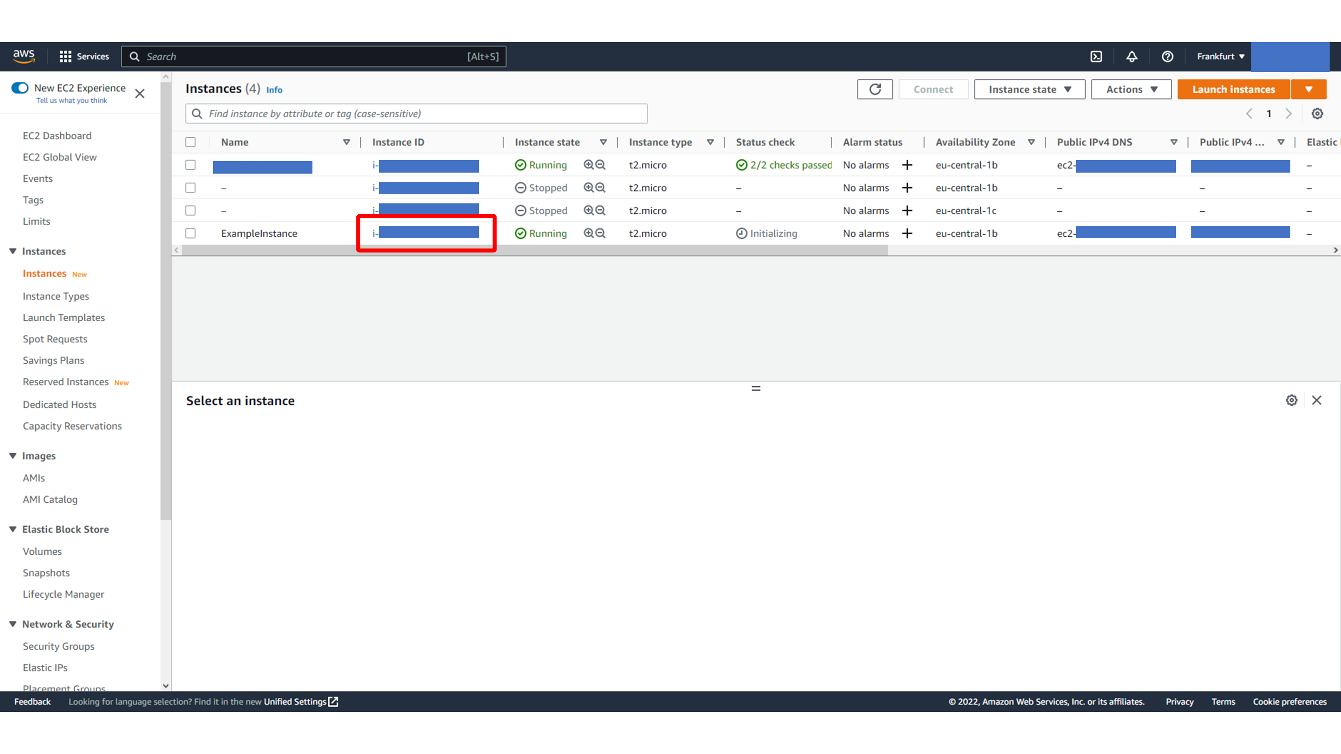1341x754 pixels.
Task: Click Launch instances button
Action: [1233, 89]
